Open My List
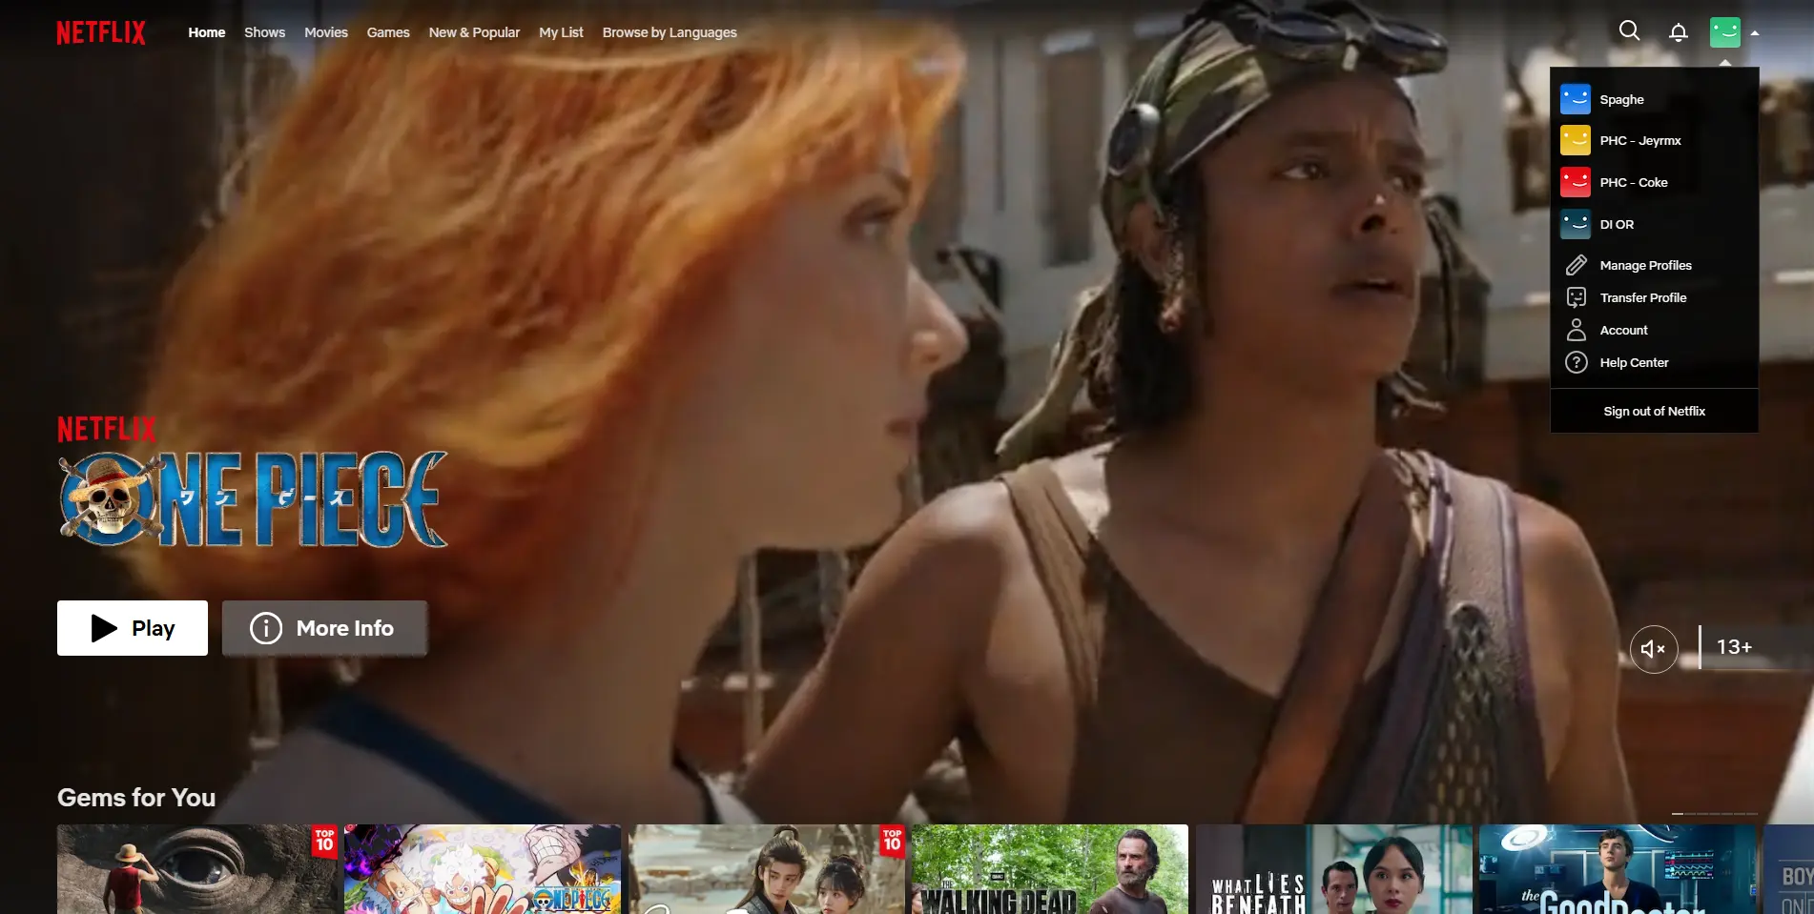1814x914 pixels. 561,32
